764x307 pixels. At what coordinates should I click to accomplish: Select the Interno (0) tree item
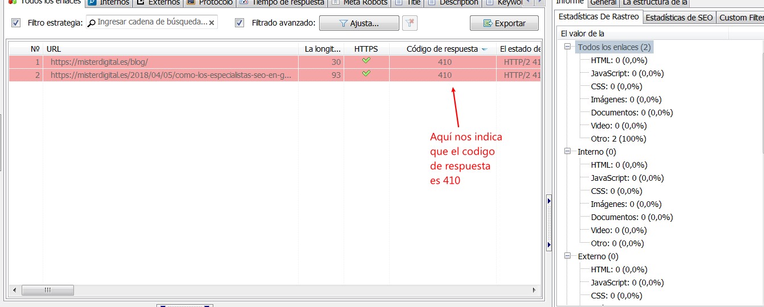[x=597, y=152]
